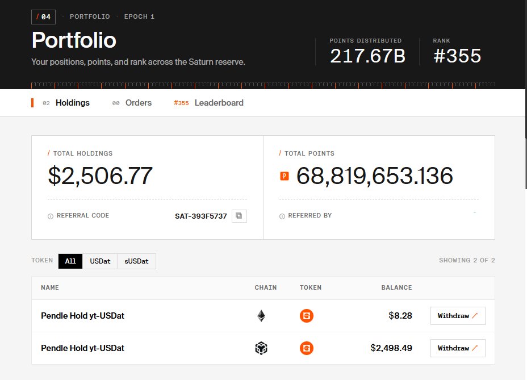The height and width of the screenshot is (380, 527).
Task: Click the rank value #355 in header
Action: tap(457, 56)
